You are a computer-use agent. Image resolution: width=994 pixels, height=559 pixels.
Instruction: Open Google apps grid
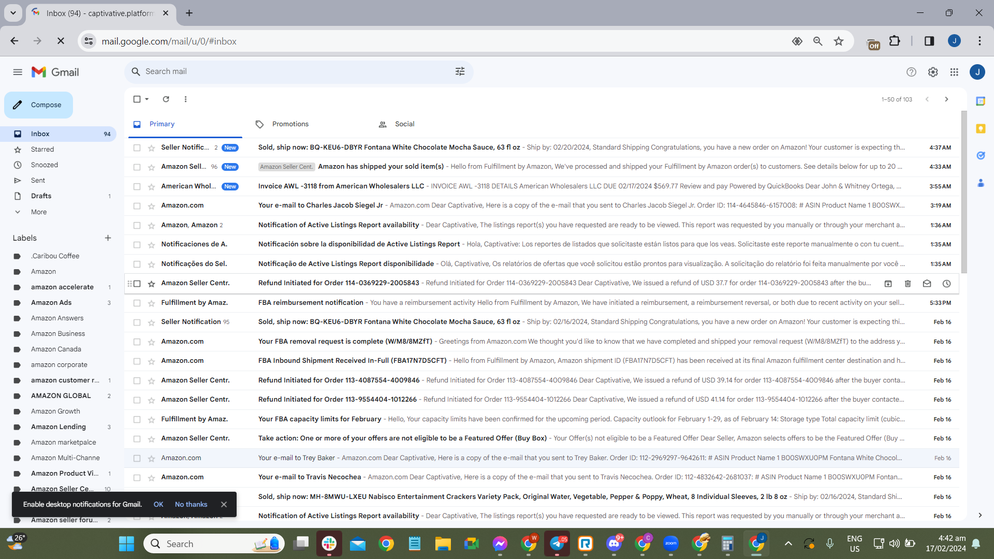pos(954,72)
